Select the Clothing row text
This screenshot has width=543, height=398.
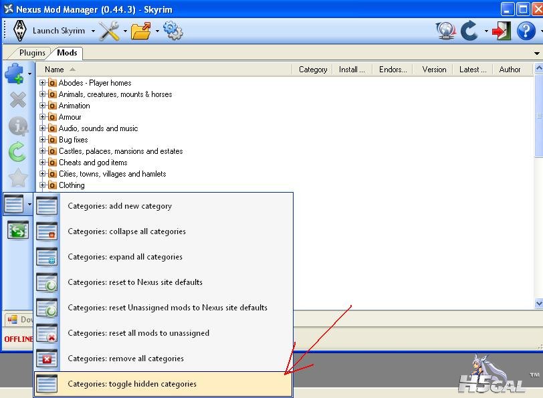click(x=72, y=185)
